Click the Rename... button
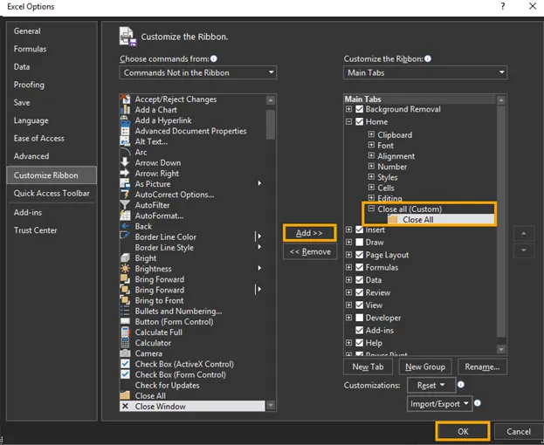This screenshot has height=445, width=544. pyautogui.click(x=482, y=366)
